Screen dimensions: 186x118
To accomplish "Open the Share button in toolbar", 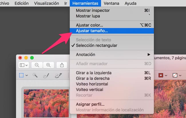I will pos(62,65).
